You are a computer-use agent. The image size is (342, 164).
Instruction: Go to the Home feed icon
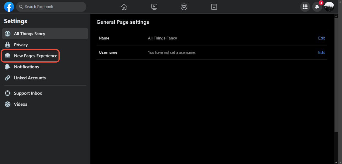point(124,7)
